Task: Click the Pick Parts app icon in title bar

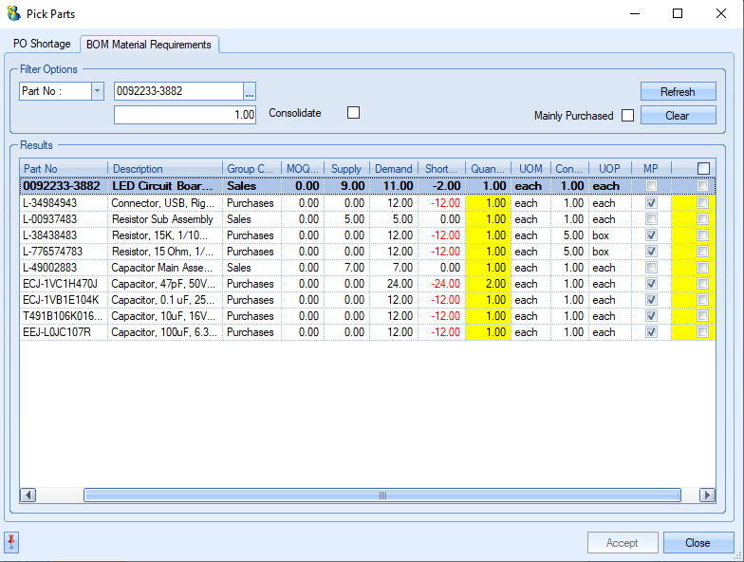Action: [13, 14]
